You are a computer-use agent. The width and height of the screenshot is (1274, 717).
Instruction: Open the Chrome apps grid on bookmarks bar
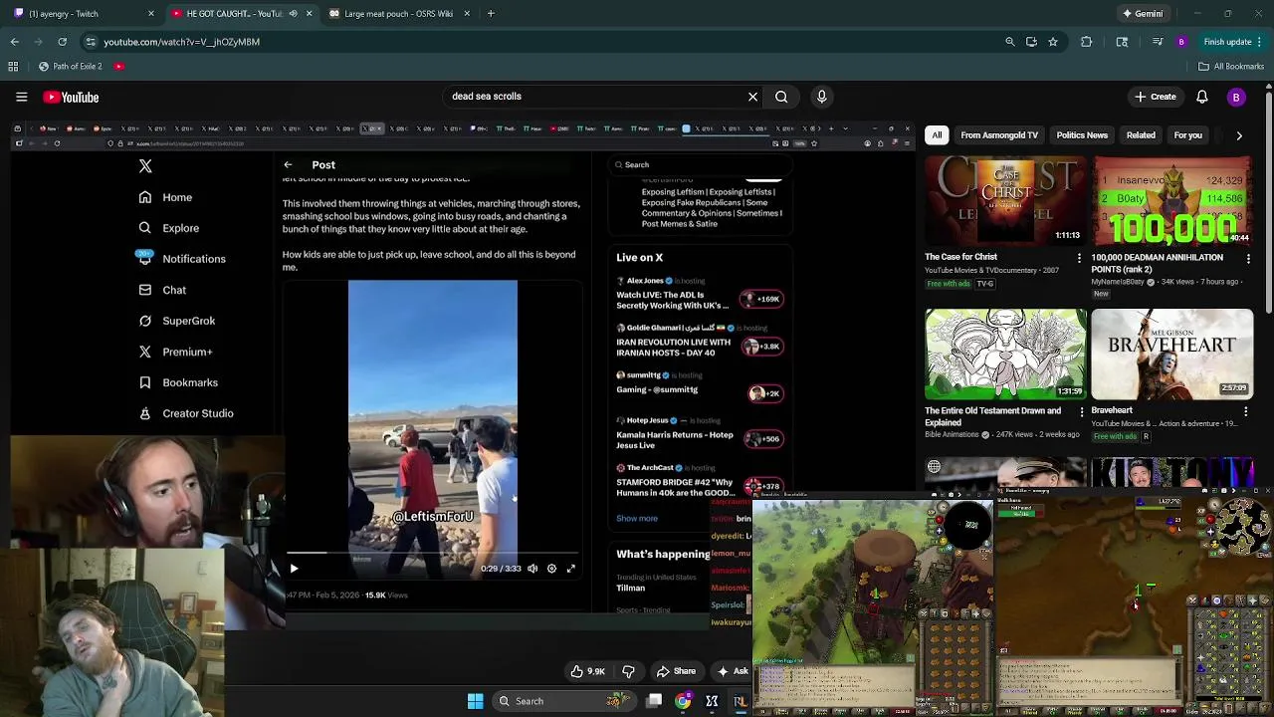[13, 66]
